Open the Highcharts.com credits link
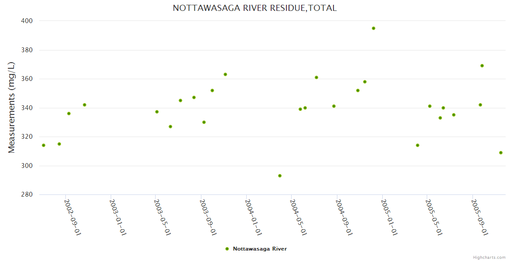Screen dimensions: 510x261 [489, 257]
